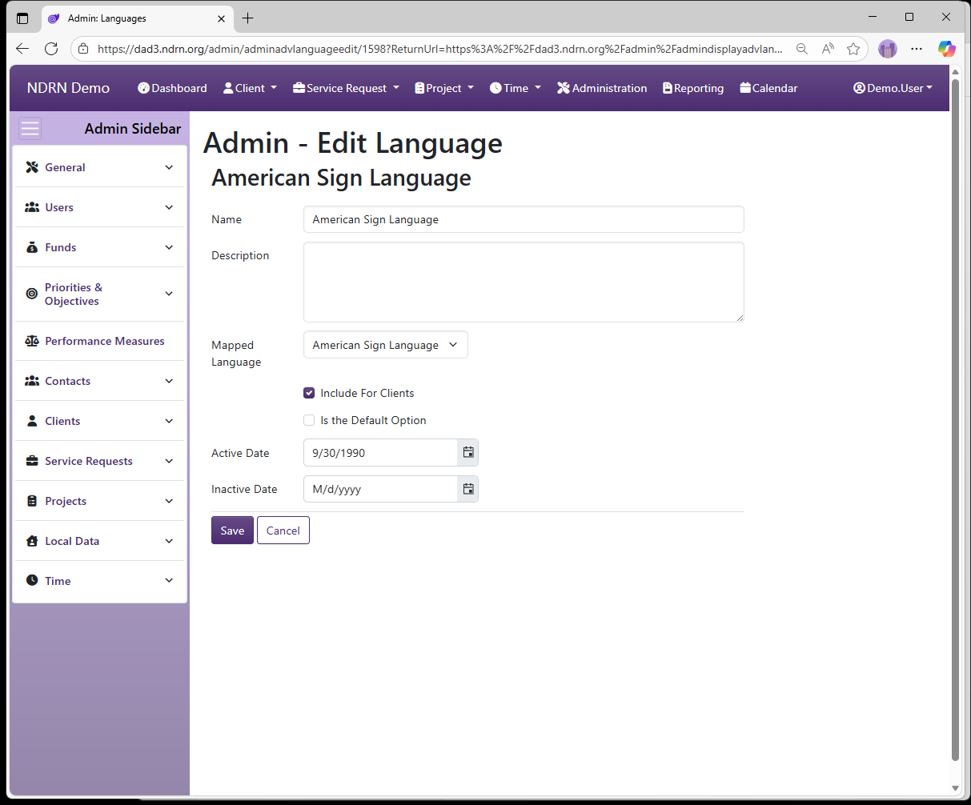Check Is the Default Option checkbox
This screenshot has width=971, height=805.
point(309,420)
